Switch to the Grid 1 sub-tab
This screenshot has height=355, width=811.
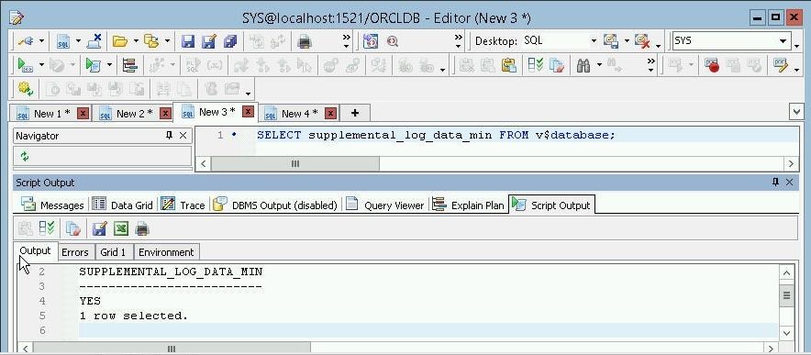tap(113, 252)
